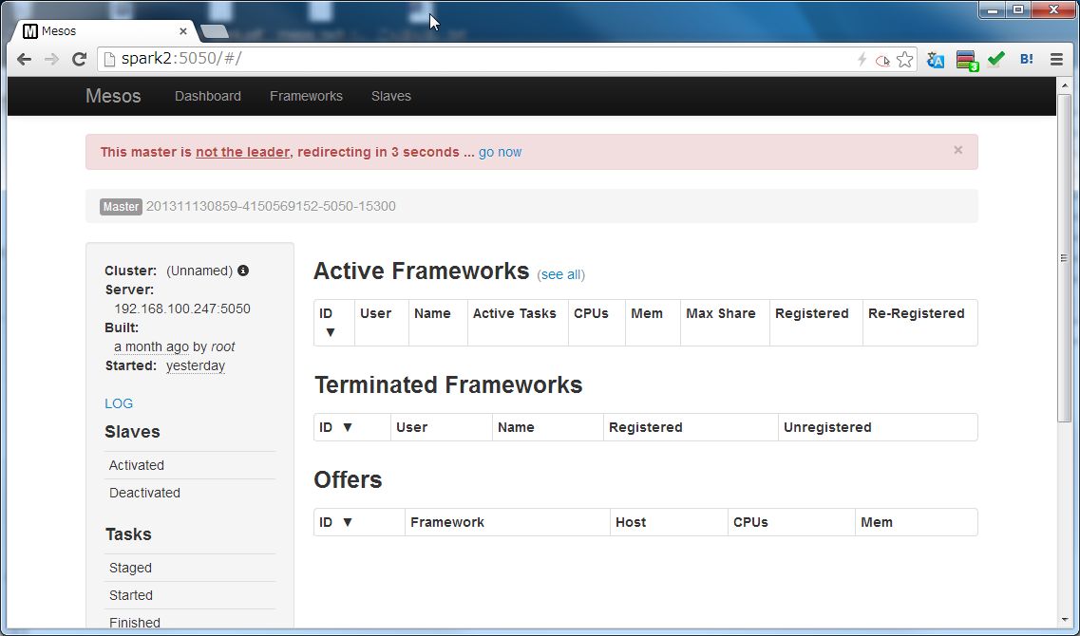Click the 'go now' redirect link
The height and width of the screenshot is (636, 1080).
(x=500, y=152)
